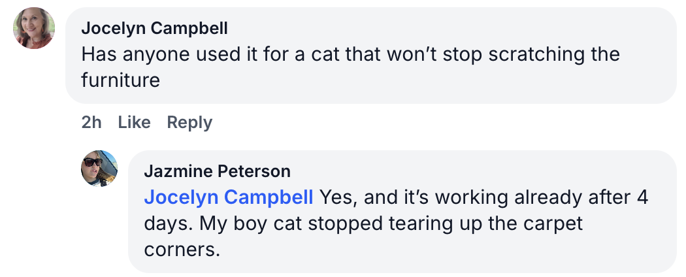686x277 pixels.
Task: Open the 2h timestamp permalink
Action: (91, 122)
